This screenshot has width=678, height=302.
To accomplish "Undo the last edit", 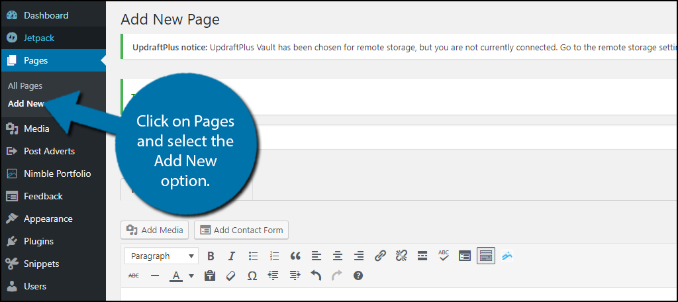I will point(316,276).
